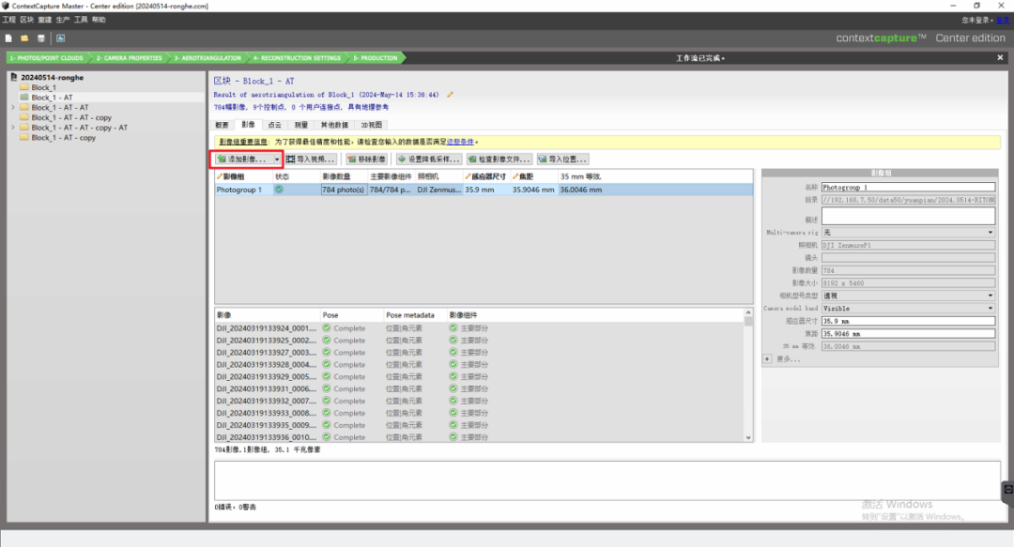Viewport: 1014px width, 547px height.
Task: Open the 工具 tools menu
Action: pos(81,20)
